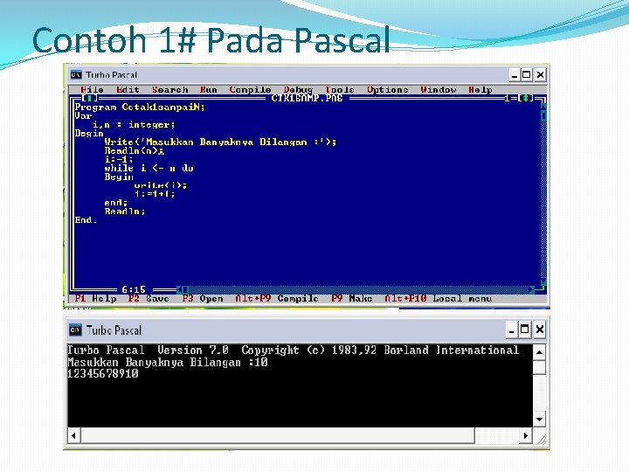This screenshot has width=629, height=472.
Task: Open the Search menu
Action: 169,89
